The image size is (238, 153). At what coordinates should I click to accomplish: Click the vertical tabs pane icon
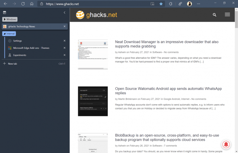(x=4, y=13)
